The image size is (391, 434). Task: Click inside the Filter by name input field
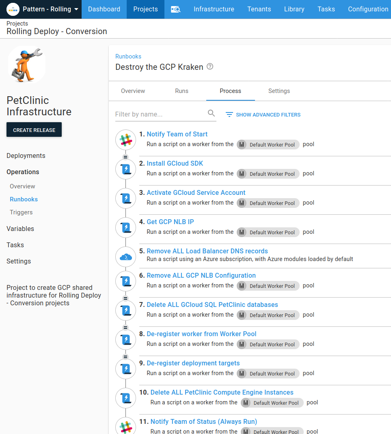pyautogui.click(x=158, y=114)
